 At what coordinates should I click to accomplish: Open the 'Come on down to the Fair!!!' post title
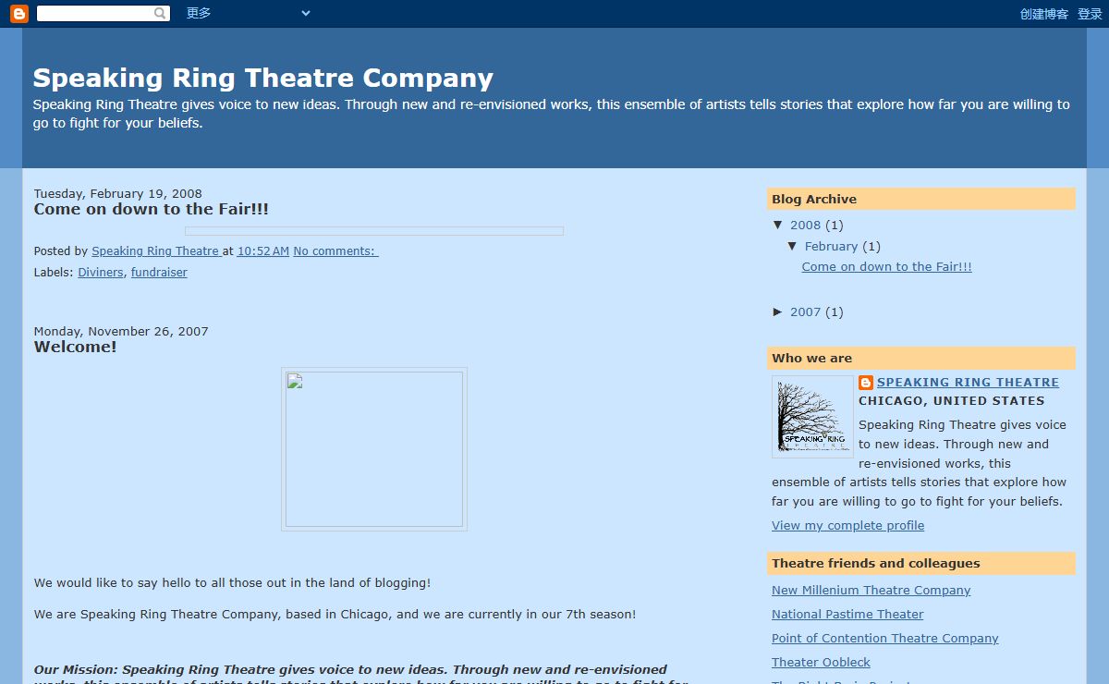(x=152, y=209)
